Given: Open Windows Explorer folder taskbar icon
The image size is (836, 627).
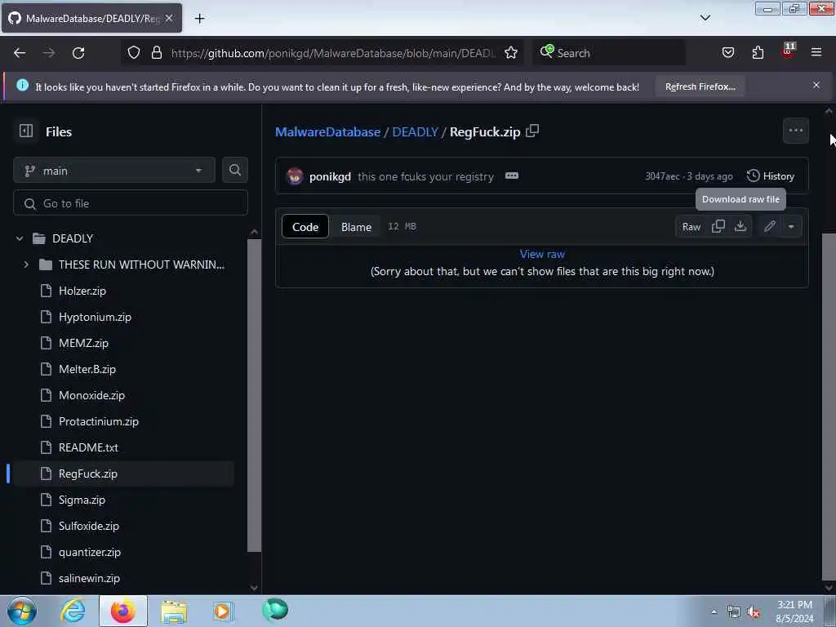Looking at the screenshot, I should [x=174, y=611].
